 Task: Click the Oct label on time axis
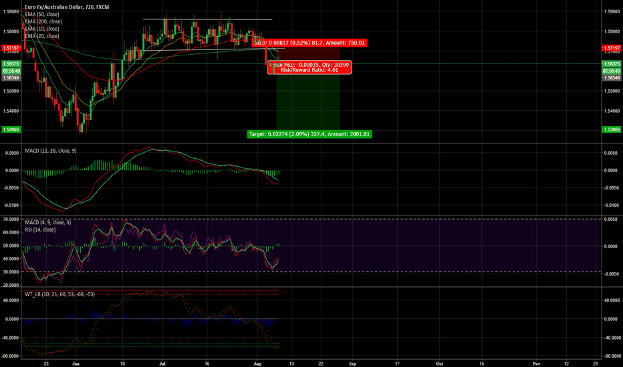(439, 364)
